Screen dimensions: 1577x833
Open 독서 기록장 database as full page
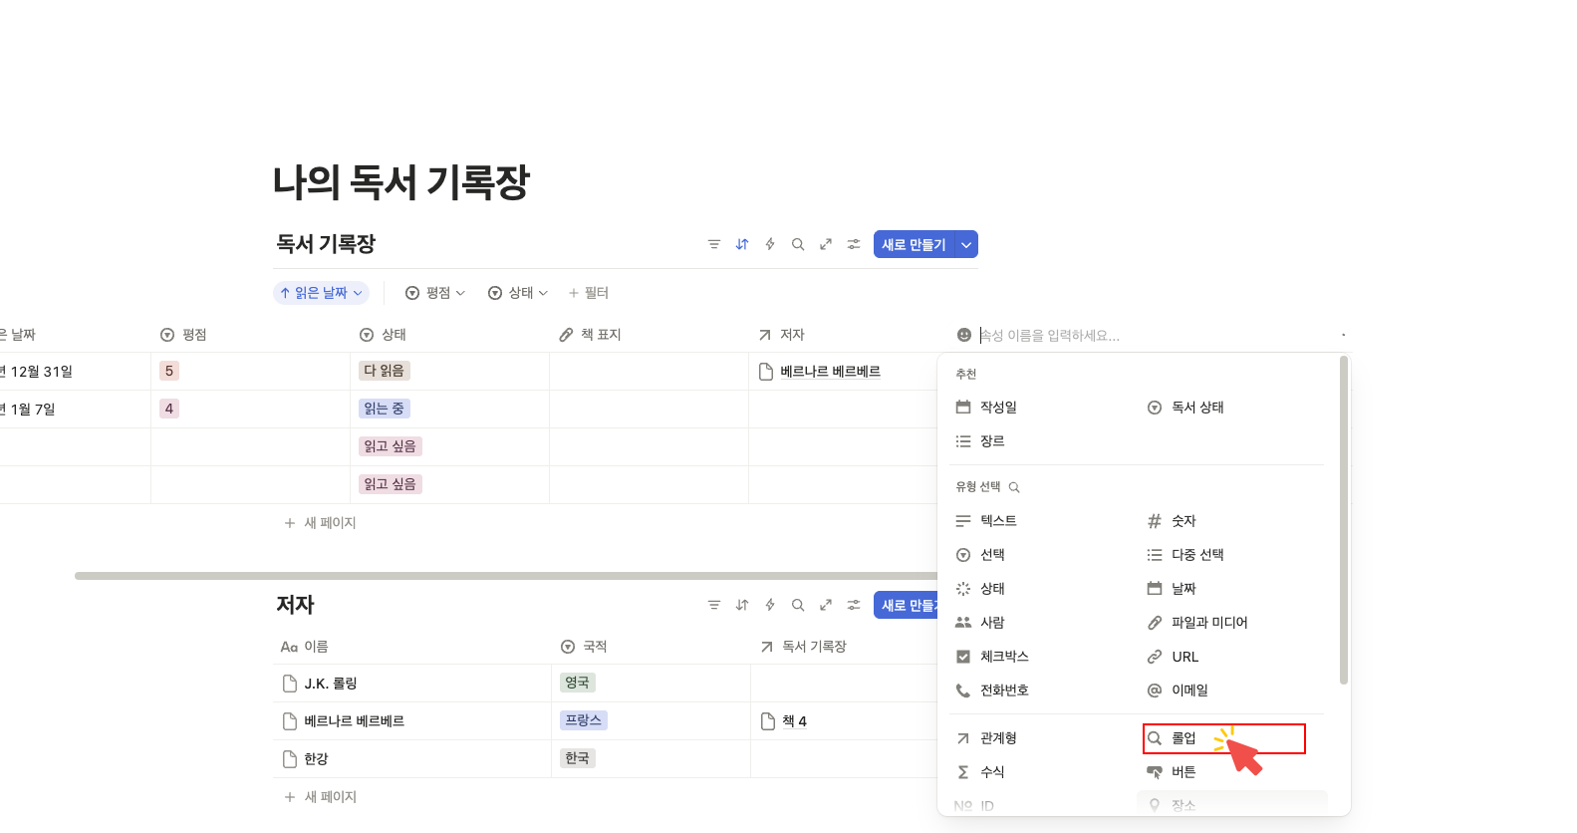coord(826,244)
